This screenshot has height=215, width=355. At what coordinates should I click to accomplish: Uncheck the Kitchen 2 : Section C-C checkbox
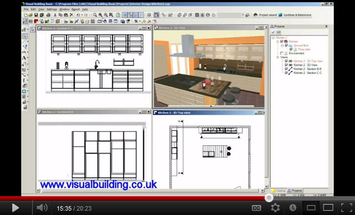(286, 73)
